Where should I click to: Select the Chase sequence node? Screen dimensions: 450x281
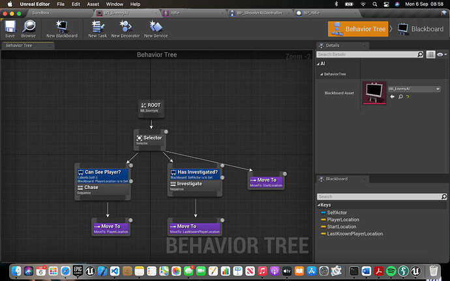(x=102, y=189)
